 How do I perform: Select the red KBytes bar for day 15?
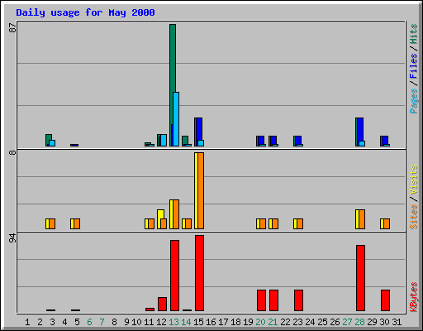tap(199, 273)
